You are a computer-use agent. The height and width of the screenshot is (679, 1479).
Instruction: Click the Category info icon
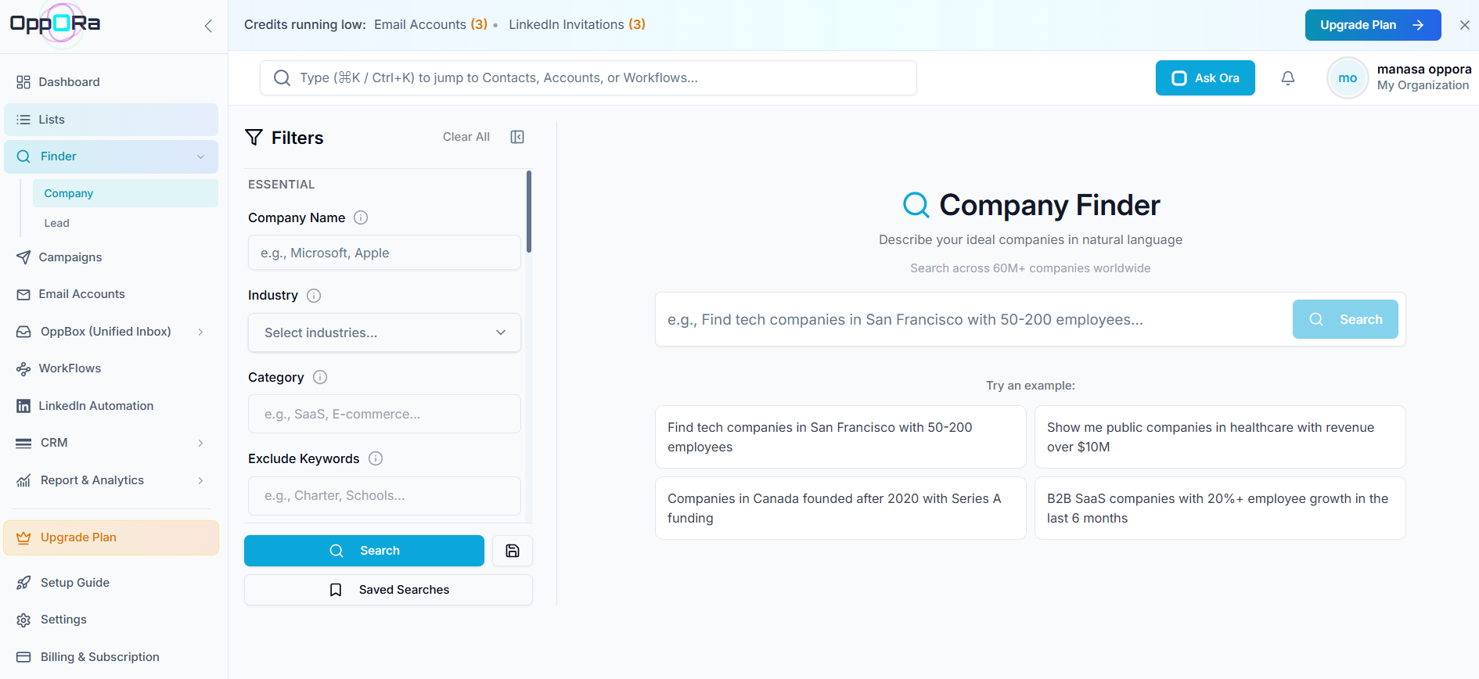pyautogui.click(x=320, y=377)
